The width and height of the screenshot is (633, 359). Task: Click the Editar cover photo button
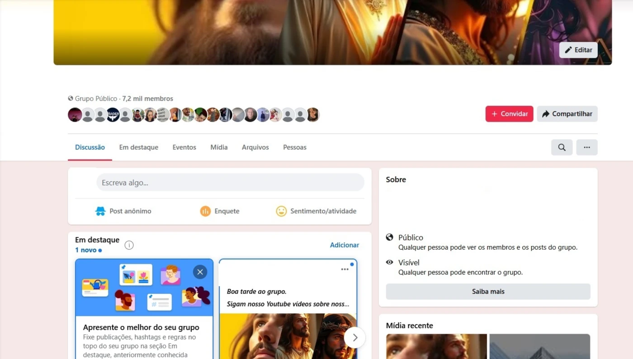tap(578, 50)
